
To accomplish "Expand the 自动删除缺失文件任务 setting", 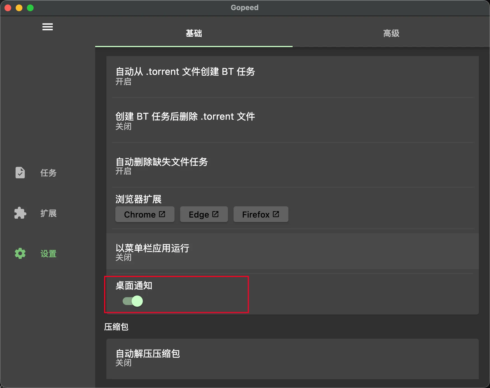I will pyautogui.click(x=292, y=165).
